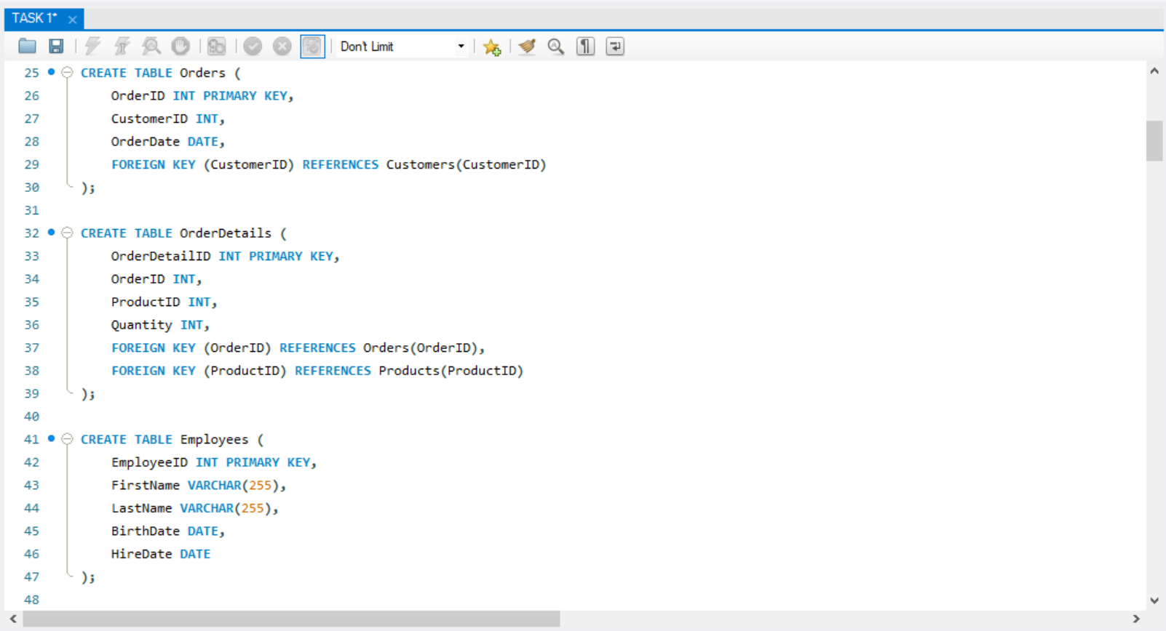Image resolution: width=1166 pixels, height=631 pixels.
Task: Click the vertical scrollbar thumb
Action: pyautogui.click(x=1154, y=140)
